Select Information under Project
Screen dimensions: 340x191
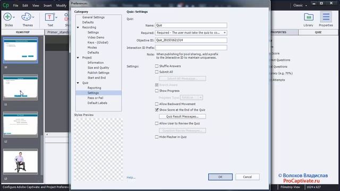[96, 63]
